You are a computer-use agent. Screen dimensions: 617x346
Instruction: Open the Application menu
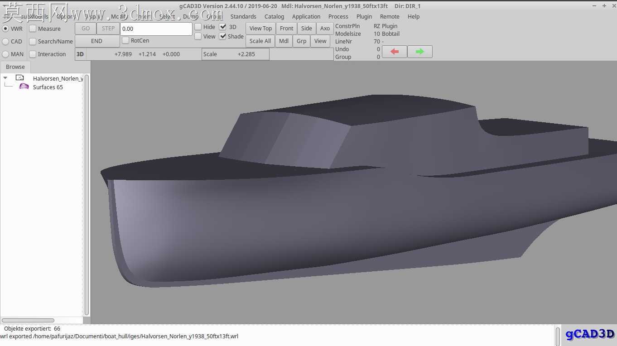306,16
